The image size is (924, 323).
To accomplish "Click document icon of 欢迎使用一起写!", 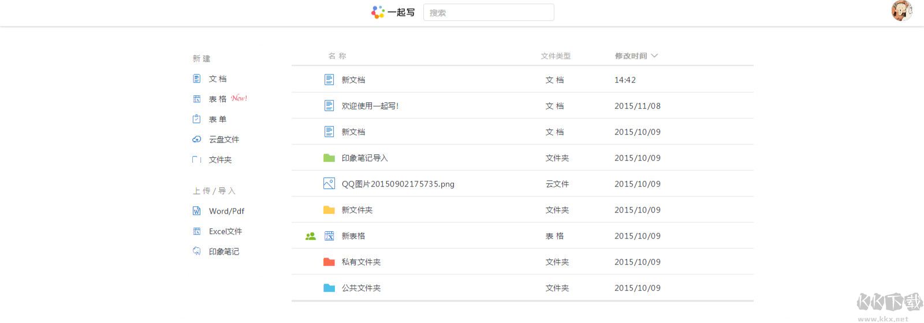I will pos(329,106).
